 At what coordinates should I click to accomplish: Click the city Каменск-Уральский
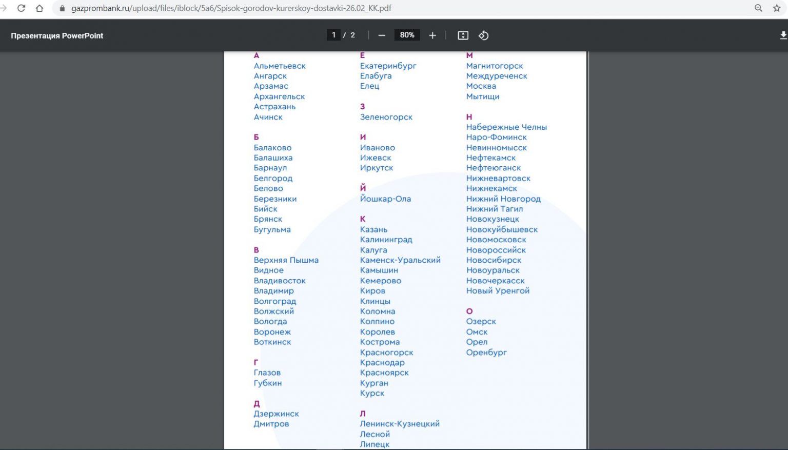tap(400, 260)
